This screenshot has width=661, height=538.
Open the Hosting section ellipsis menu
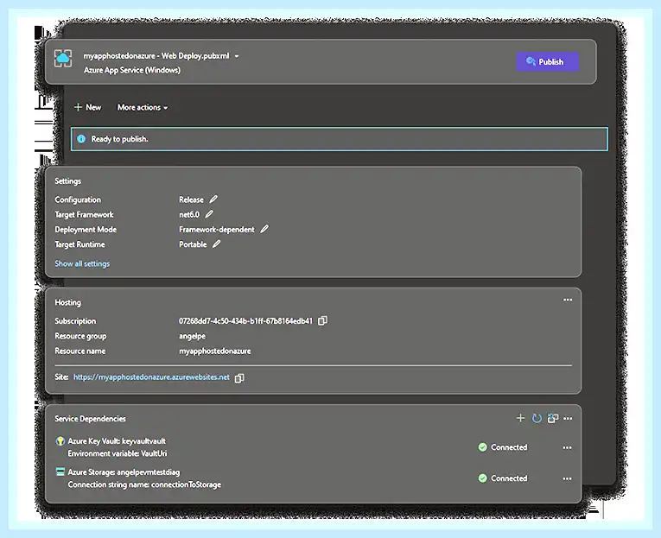pos(568,300)
